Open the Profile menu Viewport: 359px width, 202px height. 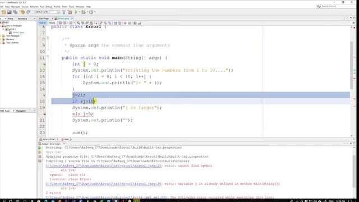pyautogui.click(x=57, y=7)
